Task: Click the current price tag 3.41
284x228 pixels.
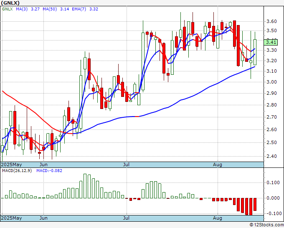Action: coord(271,42)
